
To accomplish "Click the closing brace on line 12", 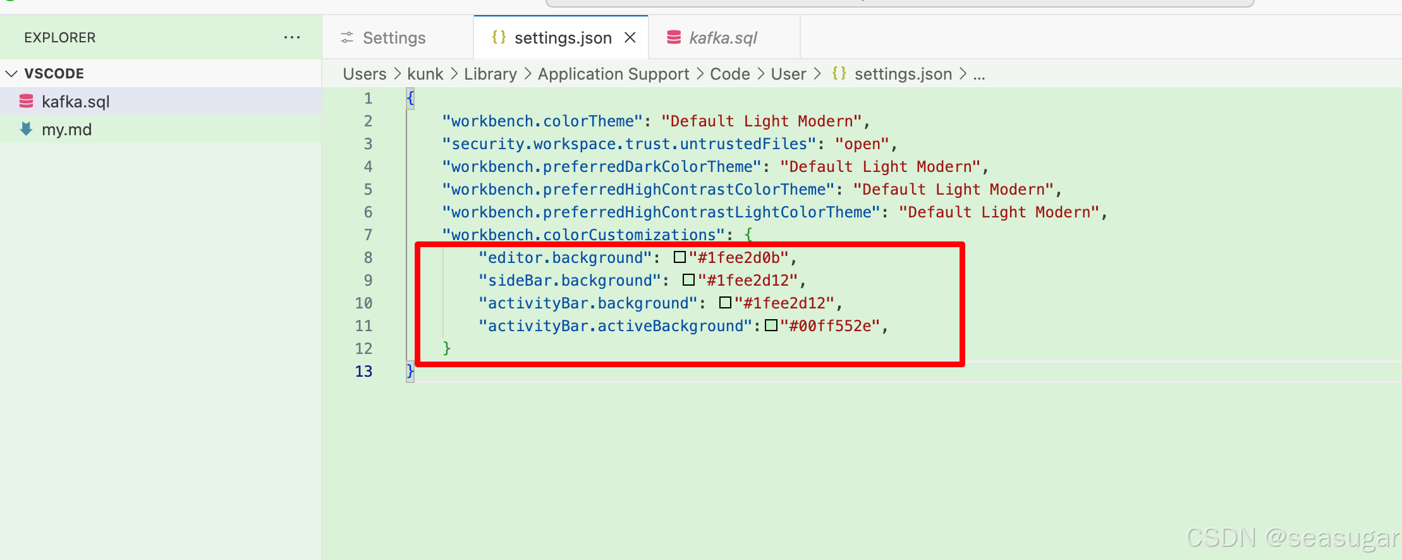I will (x=447, y=348).
